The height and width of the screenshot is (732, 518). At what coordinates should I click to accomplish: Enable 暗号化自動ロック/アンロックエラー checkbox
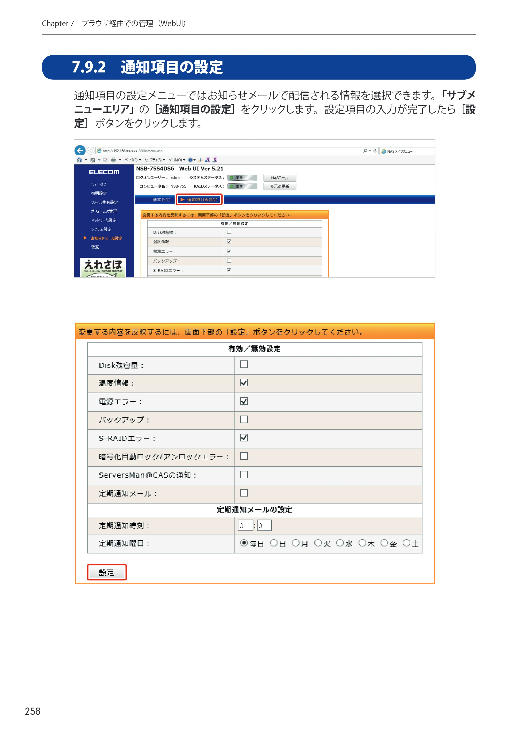[x=244, y=456]
